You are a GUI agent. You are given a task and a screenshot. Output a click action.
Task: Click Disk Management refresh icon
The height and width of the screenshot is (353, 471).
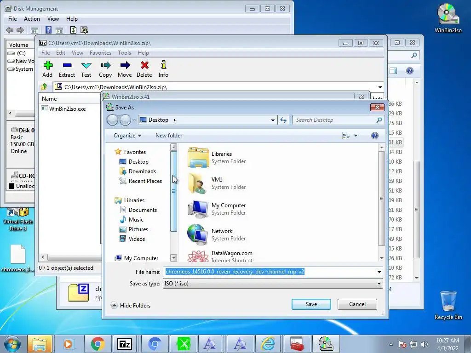73,30
